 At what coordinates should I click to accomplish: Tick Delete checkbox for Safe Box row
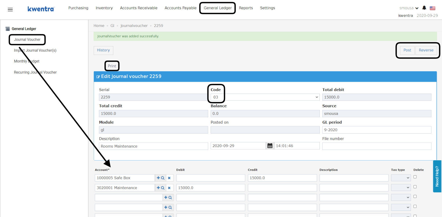tap(415, 177)
